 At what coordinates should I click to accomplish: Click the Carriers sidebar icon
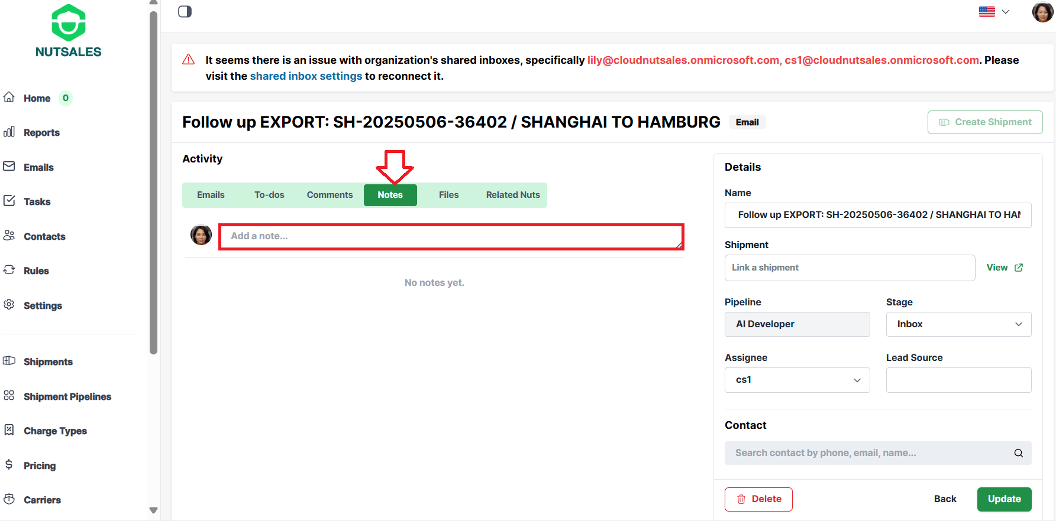9,499
